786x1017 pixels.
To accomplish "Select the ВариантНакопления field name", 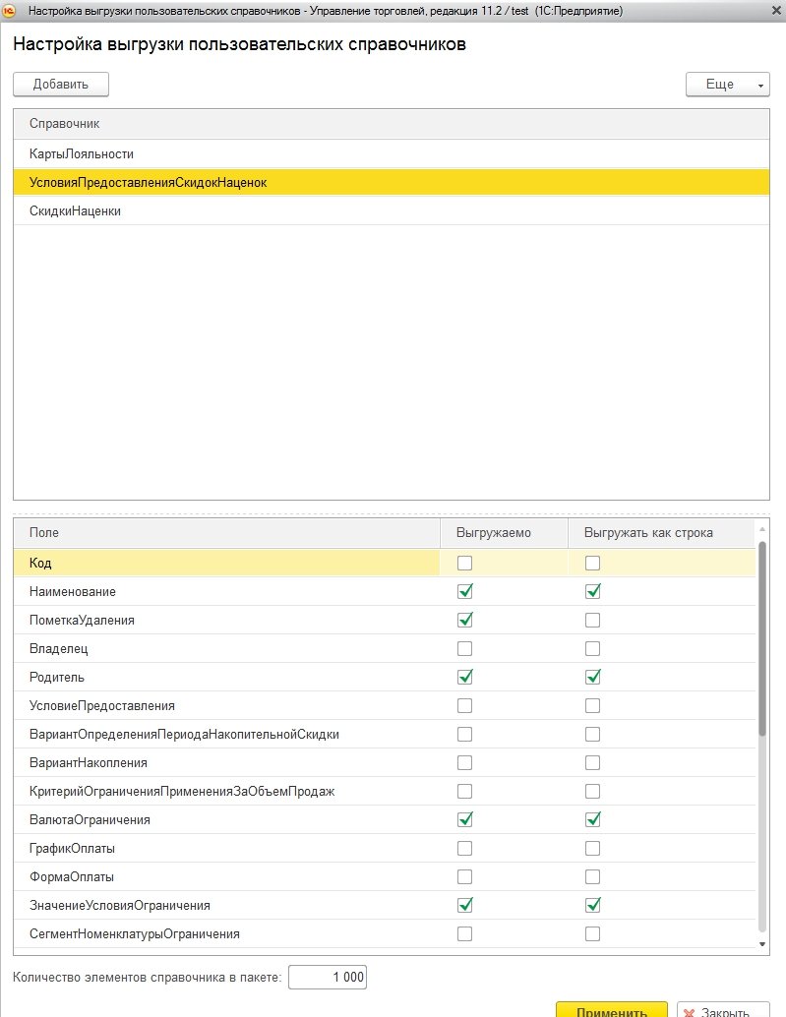I will pos(89,763).
